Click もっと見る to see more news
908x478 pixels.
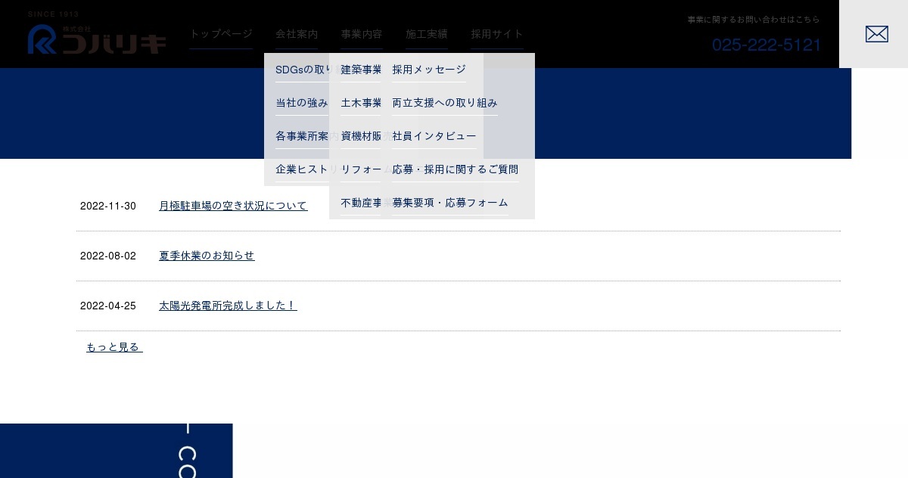pyautogui.click(x=114, y=347)
